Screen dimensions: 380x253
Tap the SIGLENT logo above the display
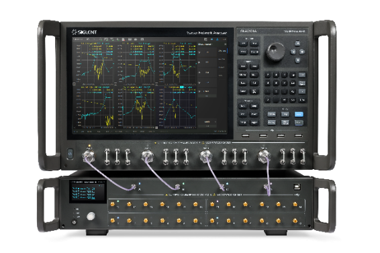[x=85, y=32]
